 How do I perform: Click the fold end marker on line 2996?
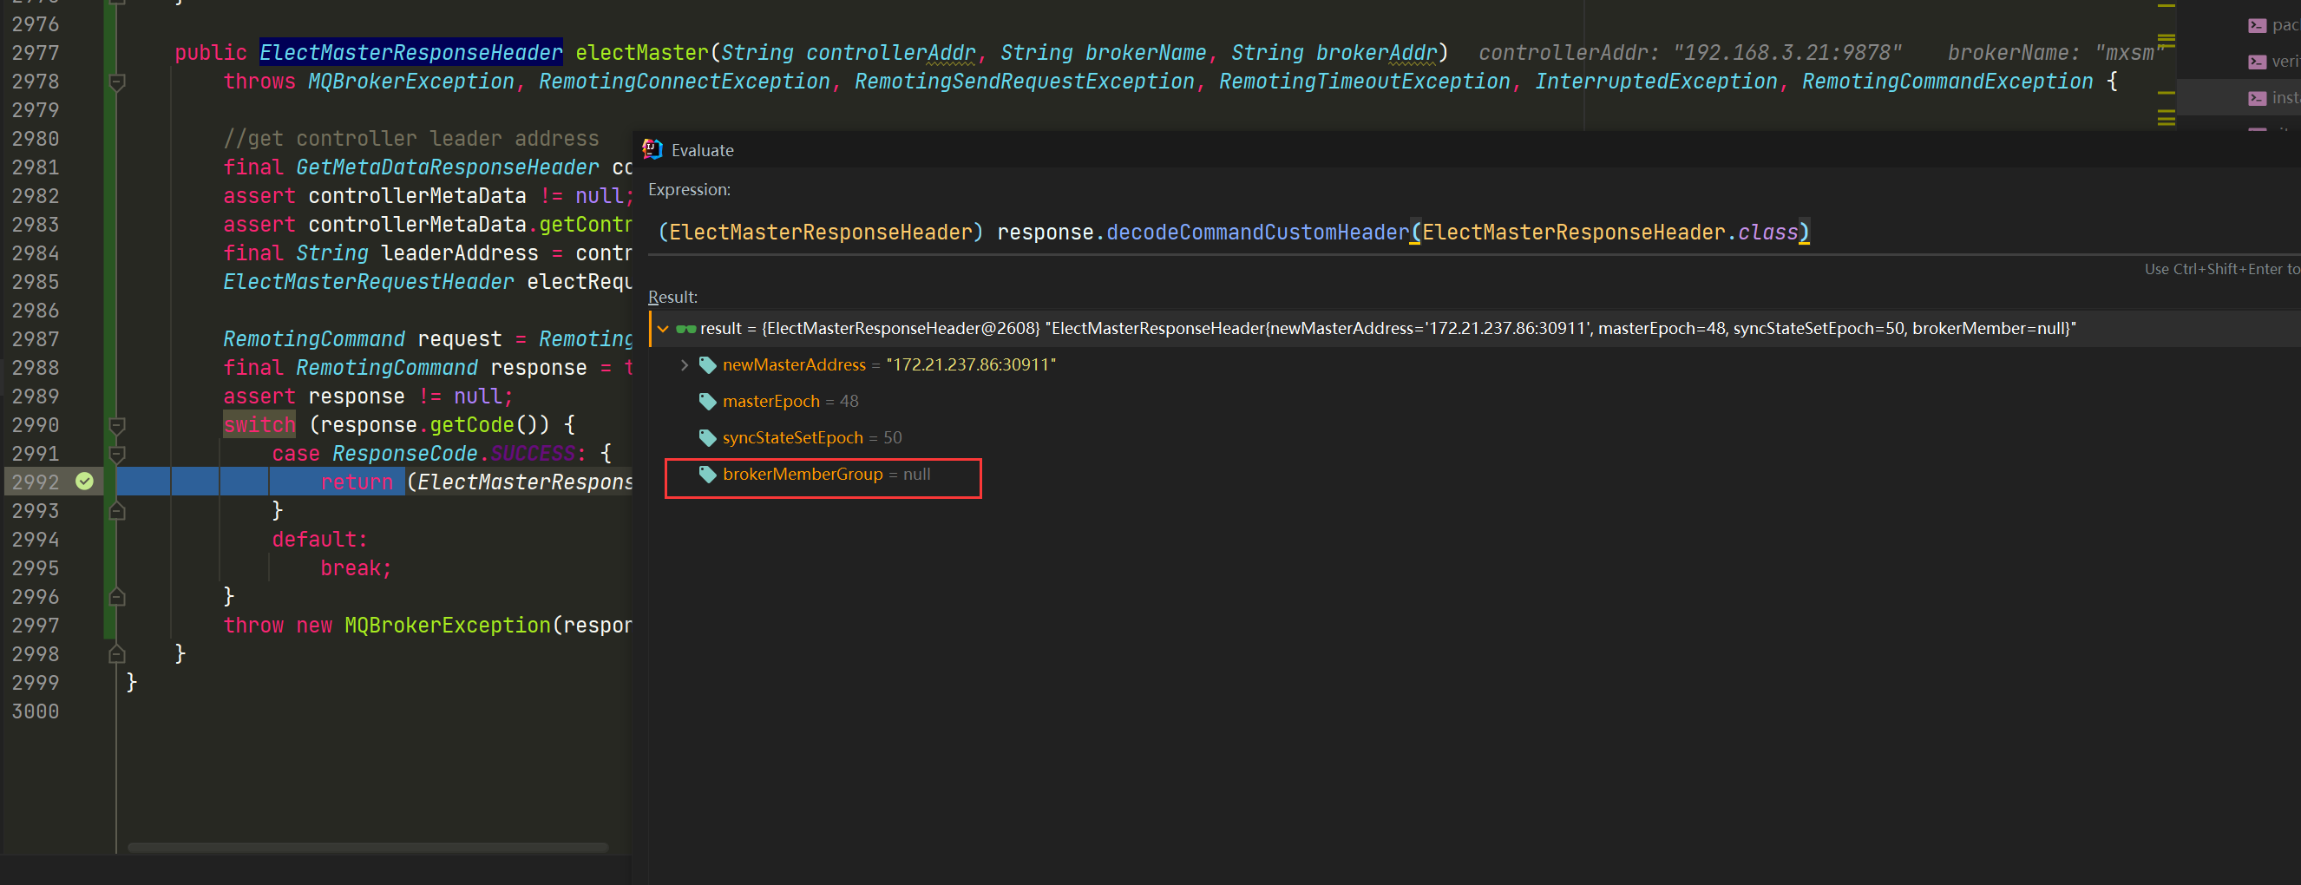point(117,597)
